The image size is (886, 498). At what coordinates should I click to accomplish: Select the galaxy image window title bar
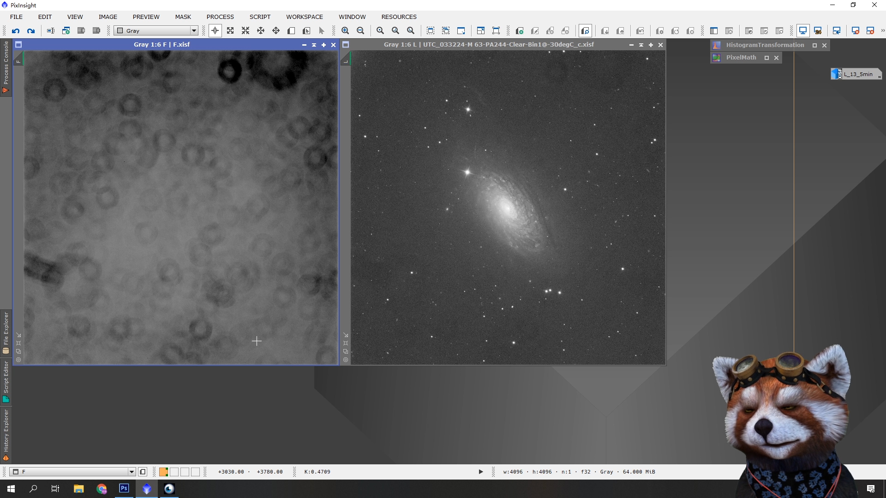[x=489, y=45]
